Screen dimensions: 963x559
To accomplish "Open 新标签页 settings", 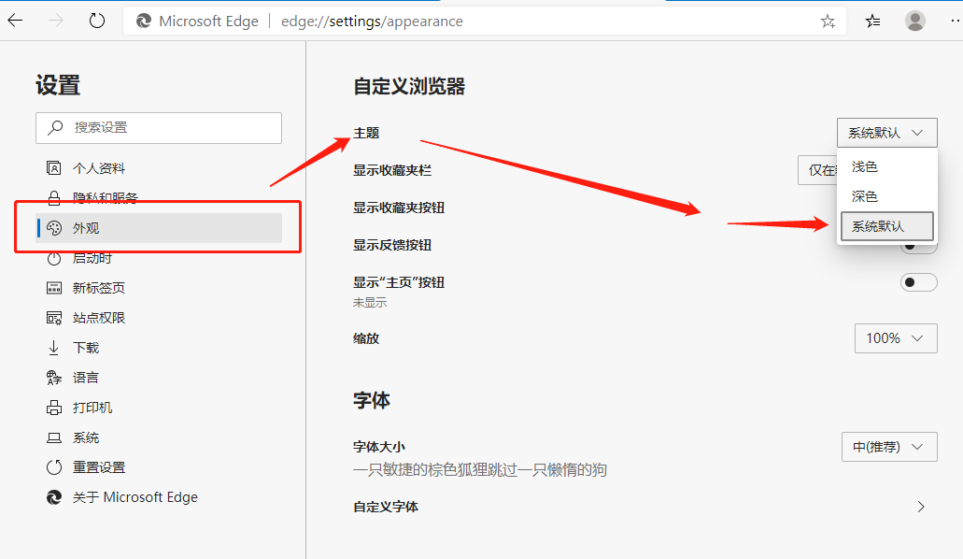I will click(x=159, y=288).
